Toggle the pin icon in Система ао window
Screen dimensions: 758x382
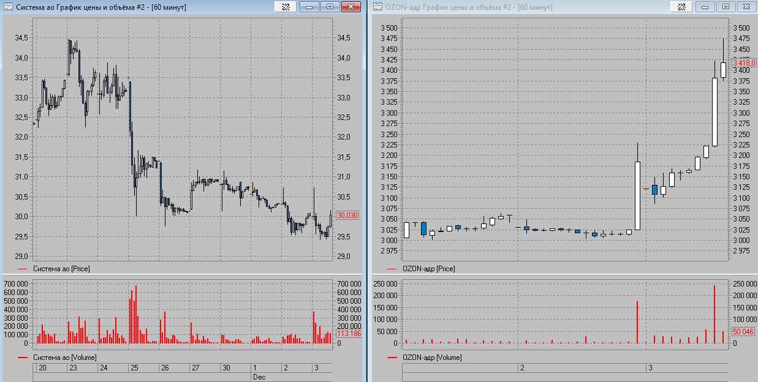(286, 7)
